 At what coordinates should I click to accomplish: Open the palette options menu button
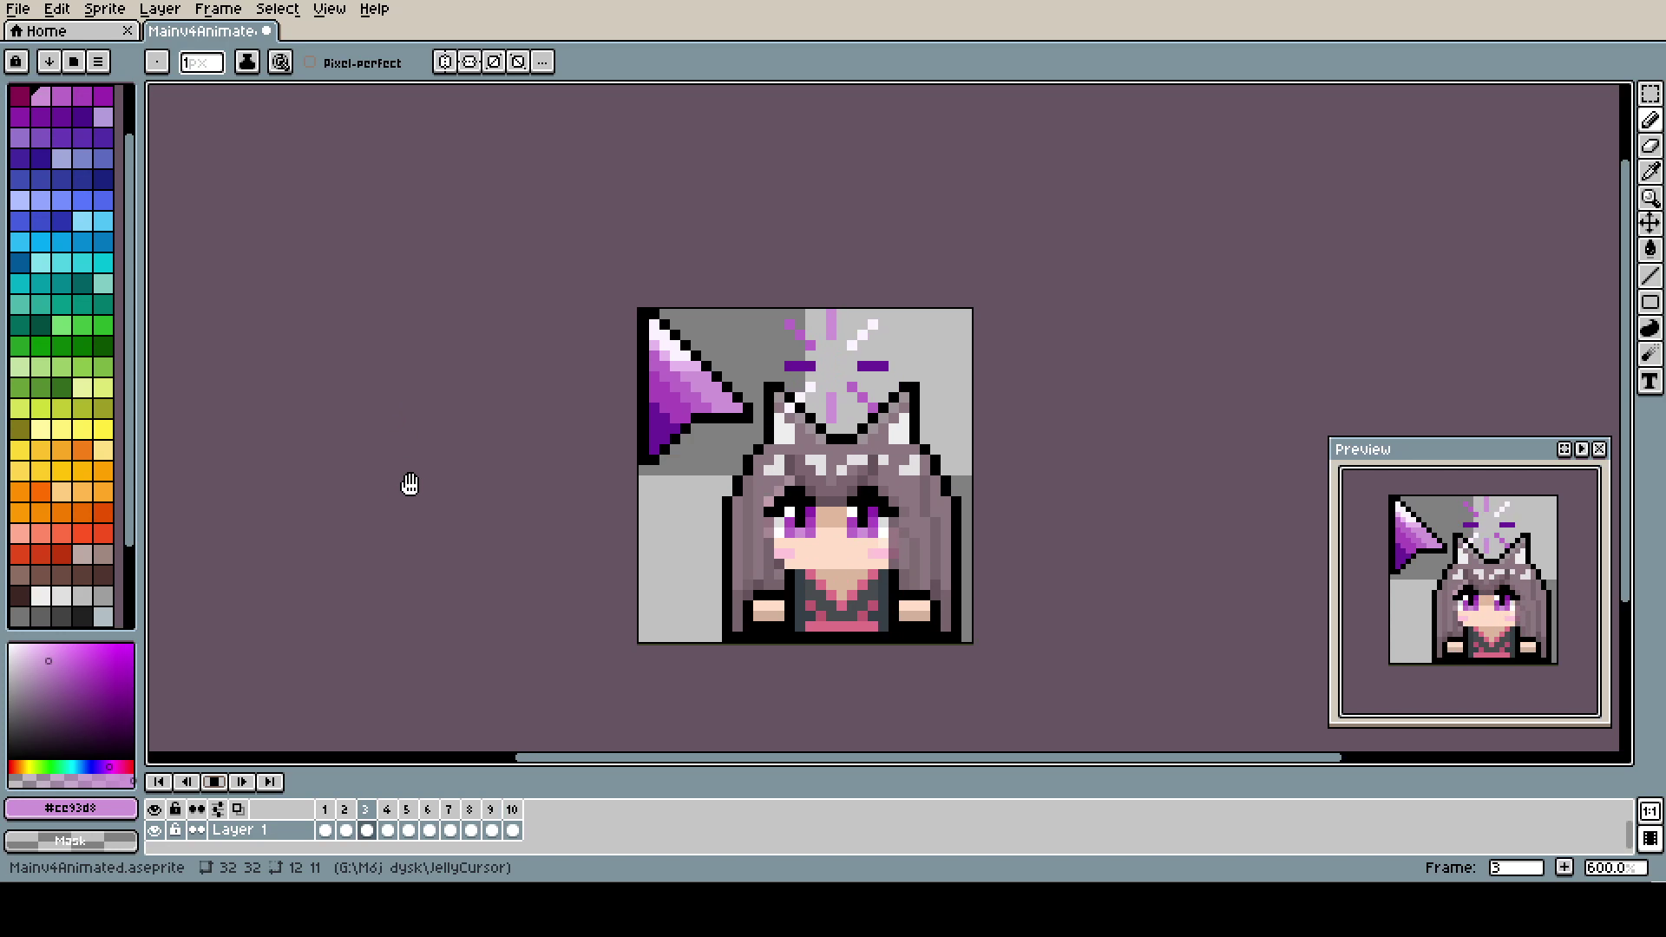coord(98,62)
